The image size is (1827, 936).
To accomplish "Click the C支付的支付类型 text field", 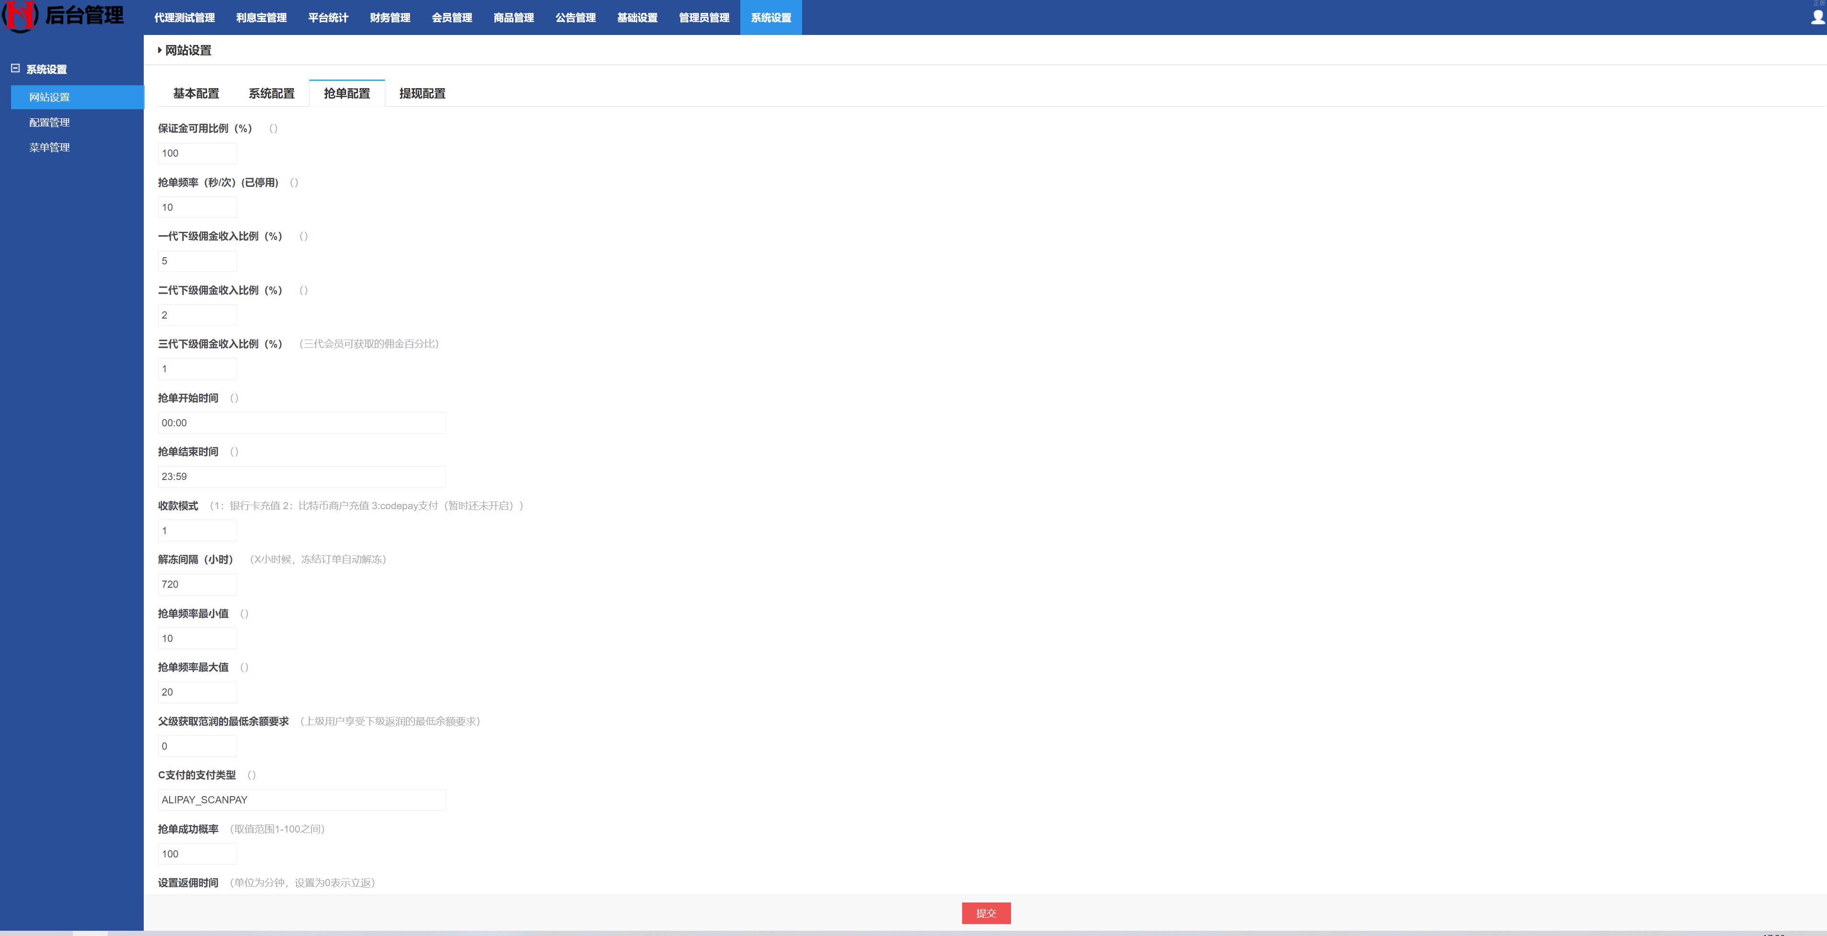I will point(301,800).
